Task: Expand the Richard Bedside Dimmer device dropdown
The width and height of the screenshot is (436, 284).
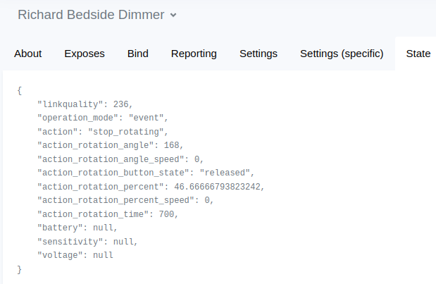Action: [173, 15]
